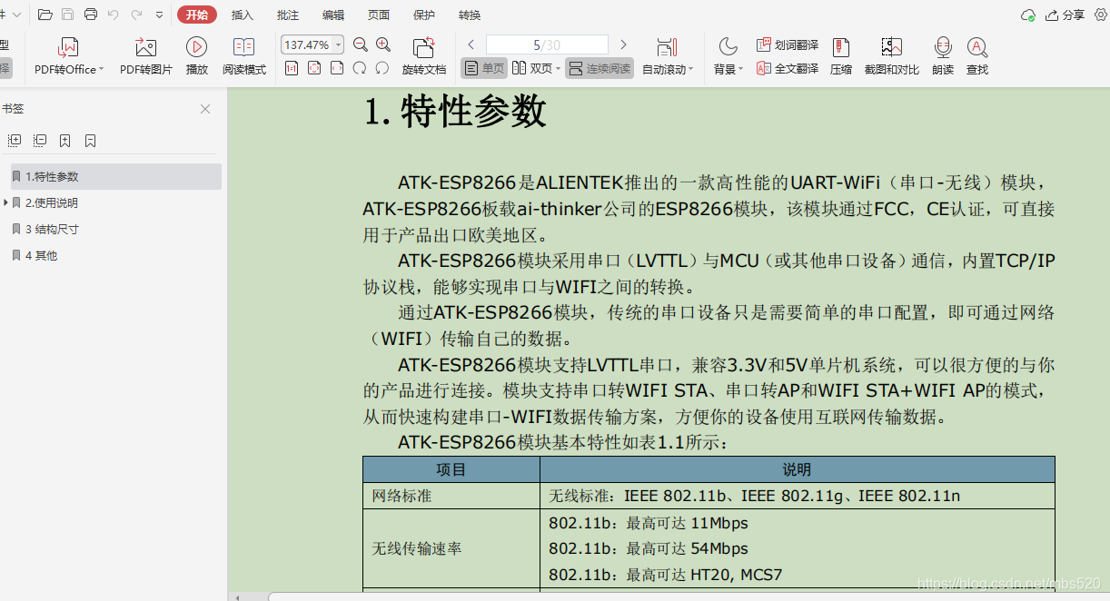
Task: Rotate the page clockwise
Action: (x=360, y=68)
